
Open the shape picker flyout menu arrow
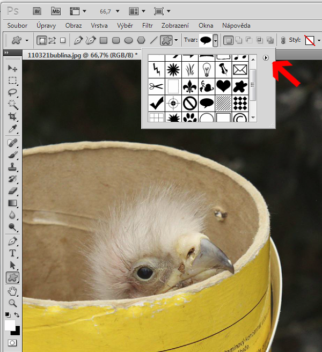tap(266, 57)
